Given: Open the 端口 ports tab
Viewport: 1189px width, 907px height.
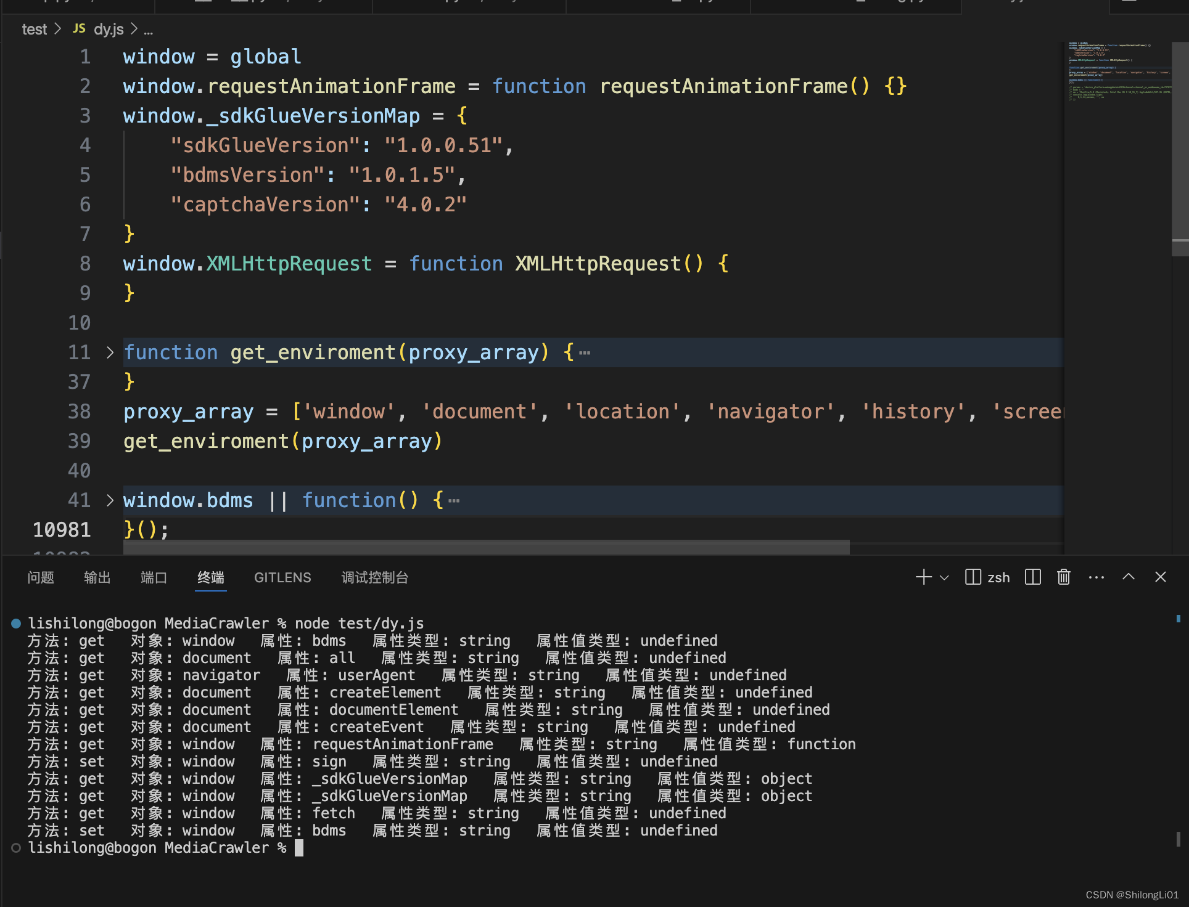Looking at the screenshot, I should point(154,577).
